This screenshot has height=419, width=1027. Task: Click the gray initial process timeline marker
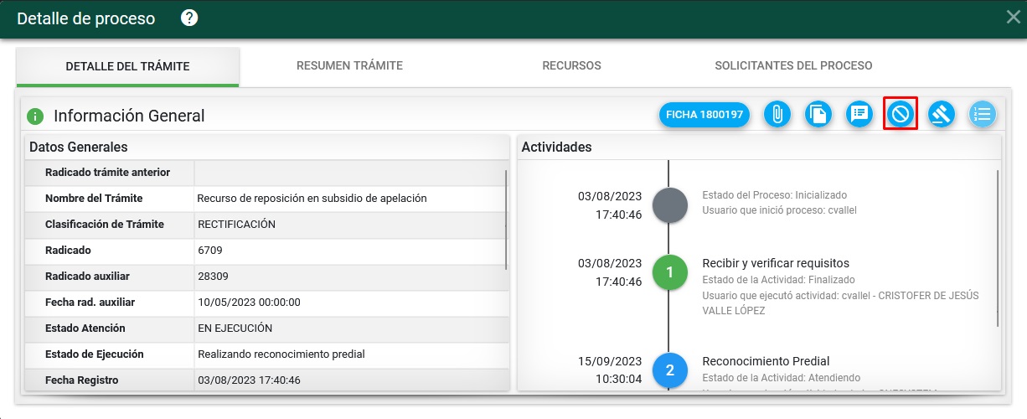tap(669, 205)
